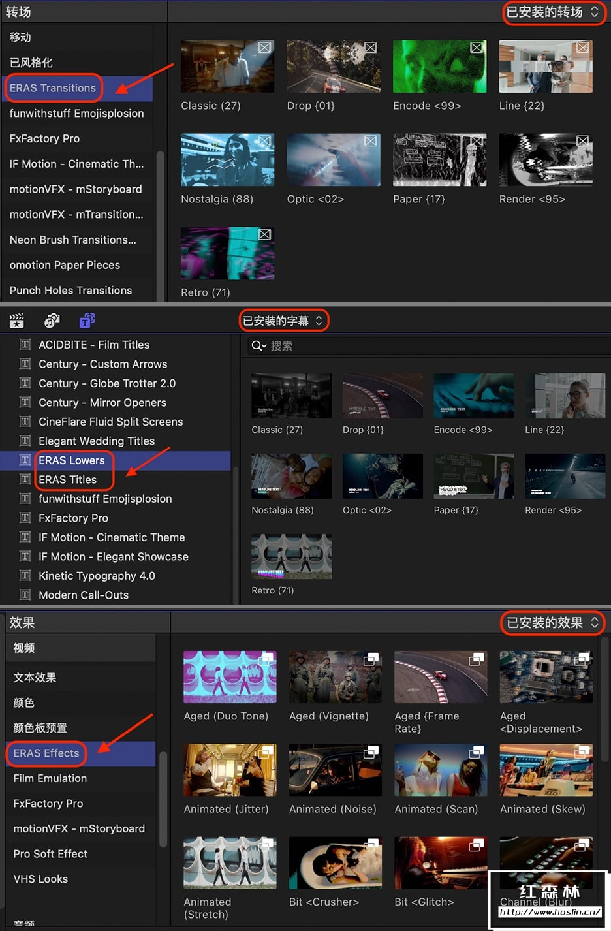611x931 pixels.
Task: Click the transition badge on Classic (27) transition
Action: coord(264,48)
